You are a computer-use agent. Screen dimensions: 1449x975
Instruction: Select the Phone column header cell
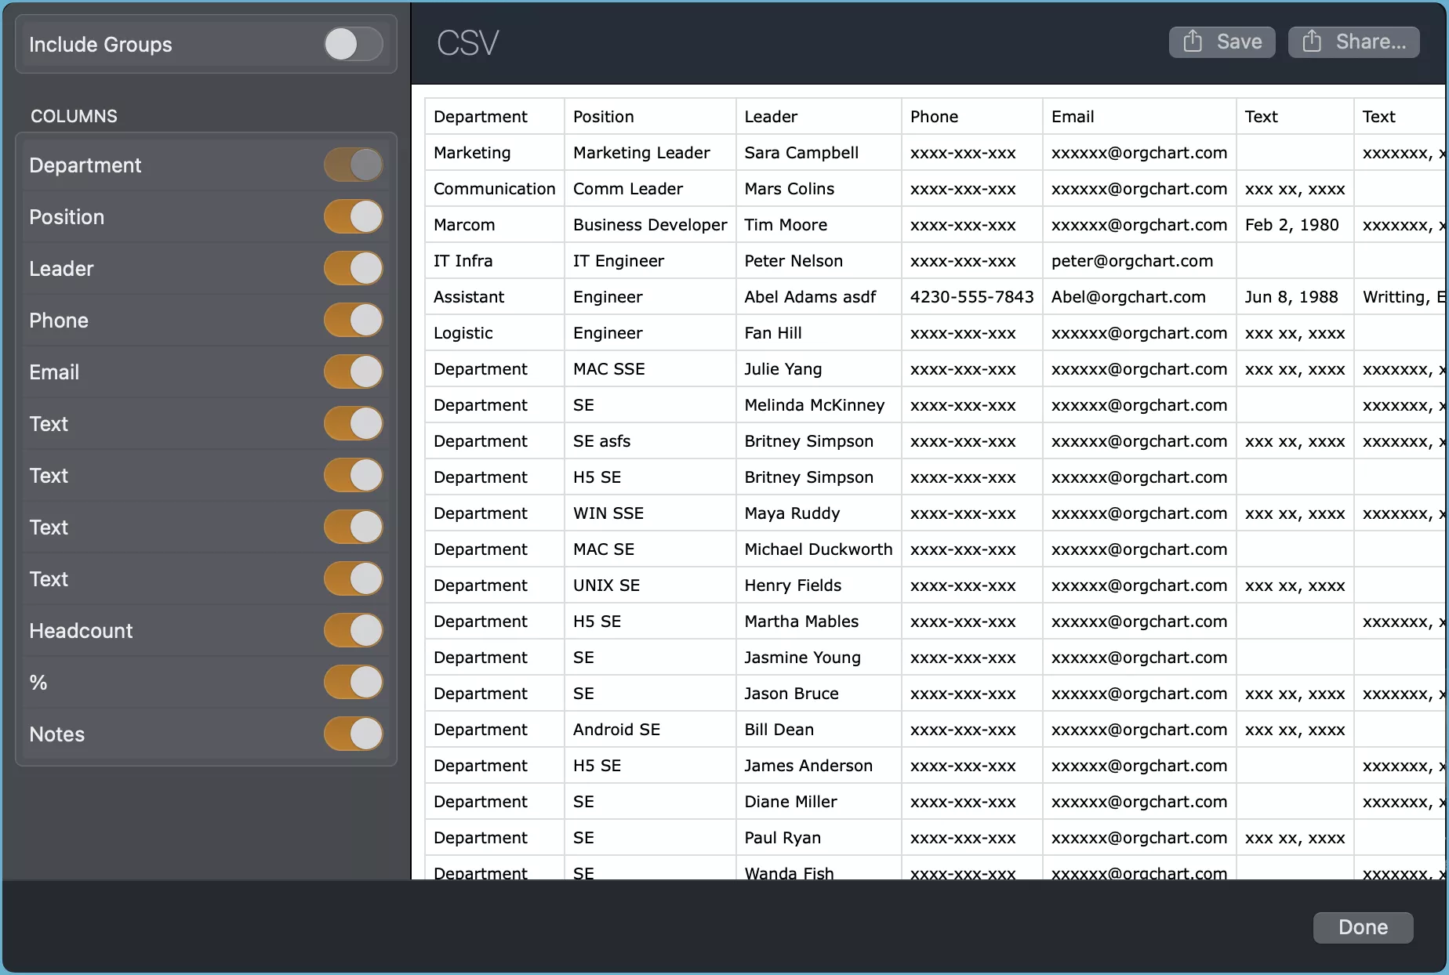pyautogui.click(x=972, y=117)
